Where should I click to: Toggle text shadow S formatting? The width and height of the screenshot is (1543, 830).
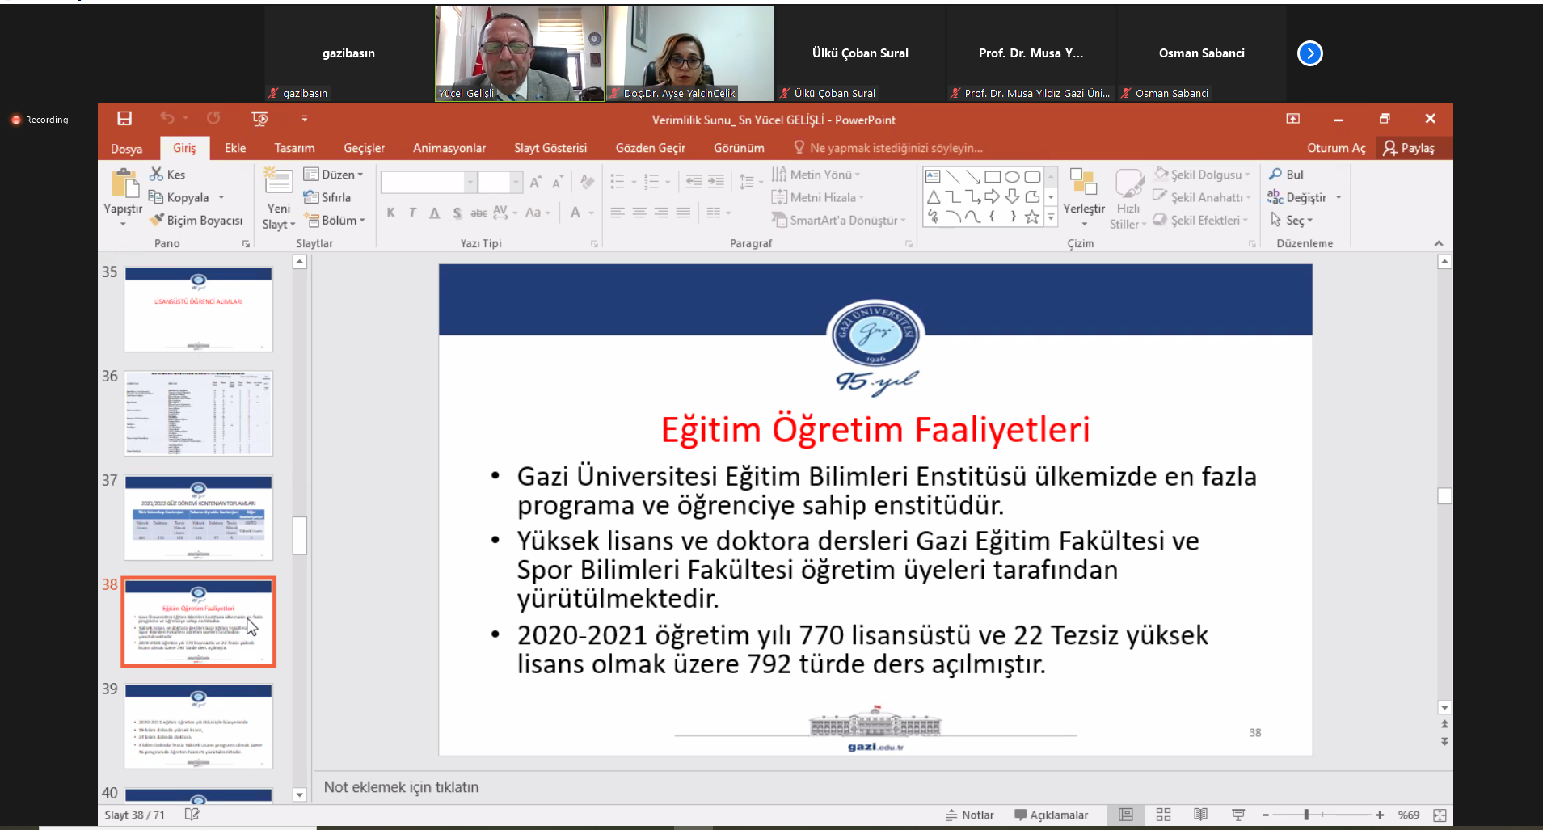pos(457,213)
